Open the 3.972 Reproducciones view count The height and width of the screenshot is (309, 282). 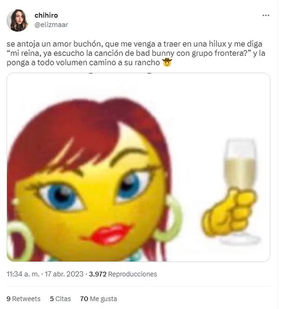click(x=123, y=274)
